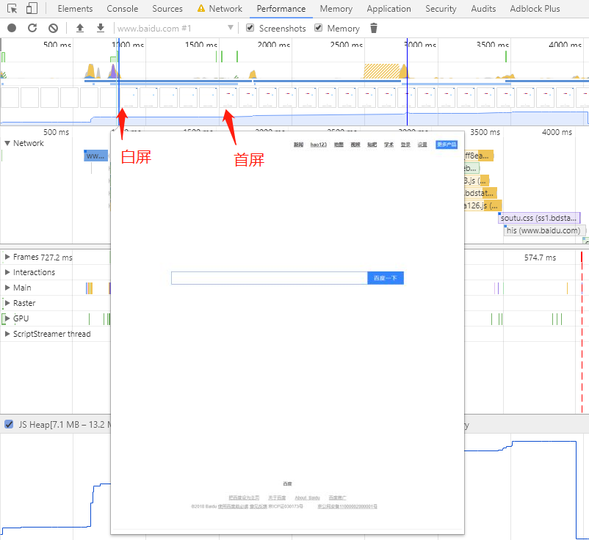Open the Sources tab
The width and height of the screenshot is (589, 540).
(167, 9)
